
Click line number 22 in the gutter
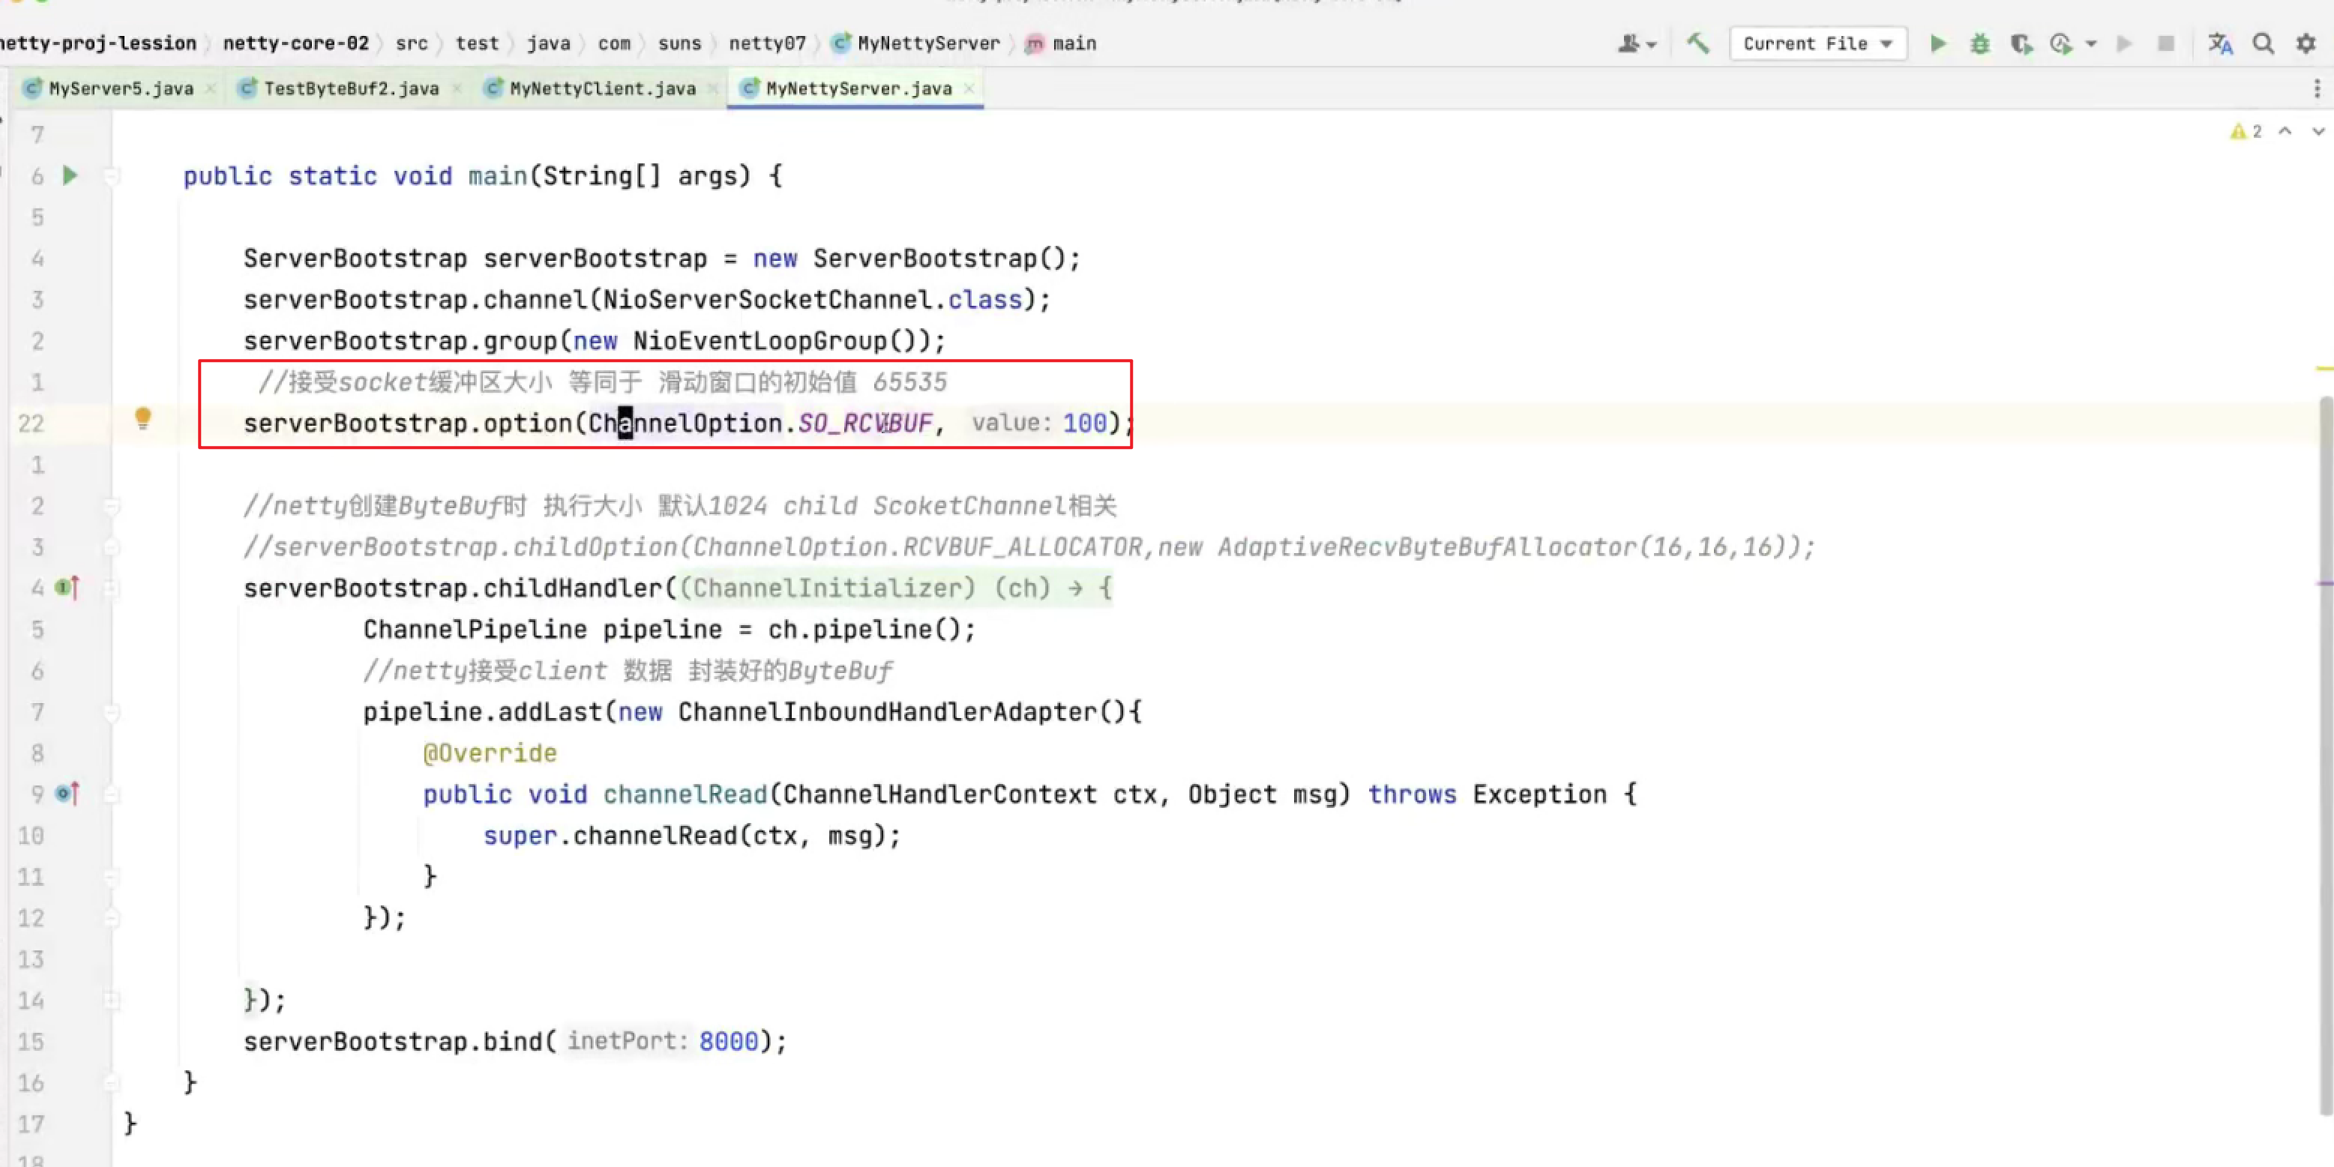(30, 423)
